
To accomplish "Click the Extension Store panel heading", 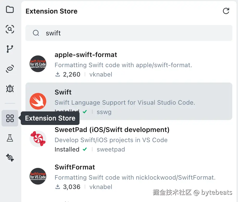I will [51, 11].
